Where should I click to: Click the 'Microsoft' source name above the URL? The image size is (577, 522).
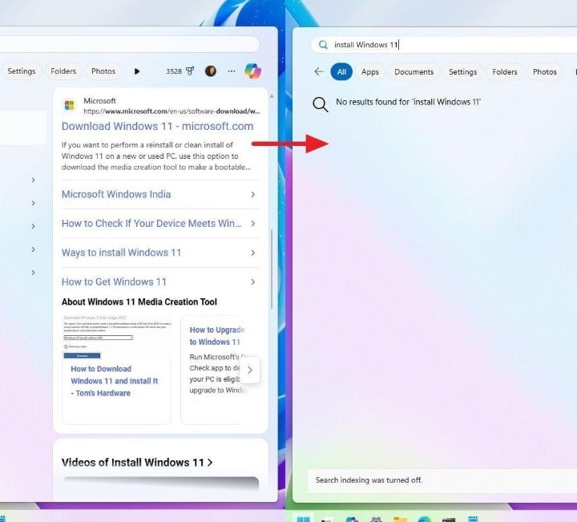click(99, 101)
